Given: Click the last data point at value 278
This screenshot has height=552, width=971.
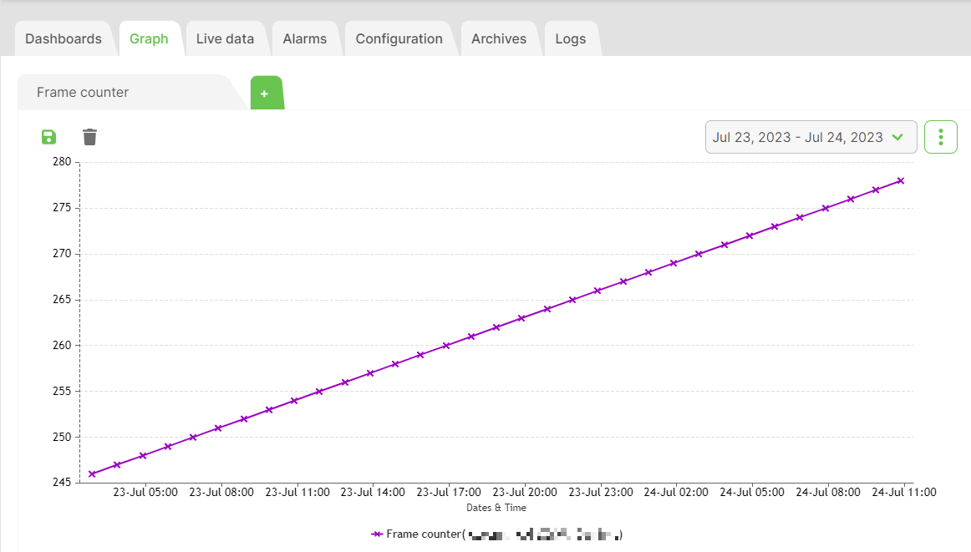Looking at the screenshot, I should tap(901, 180).
